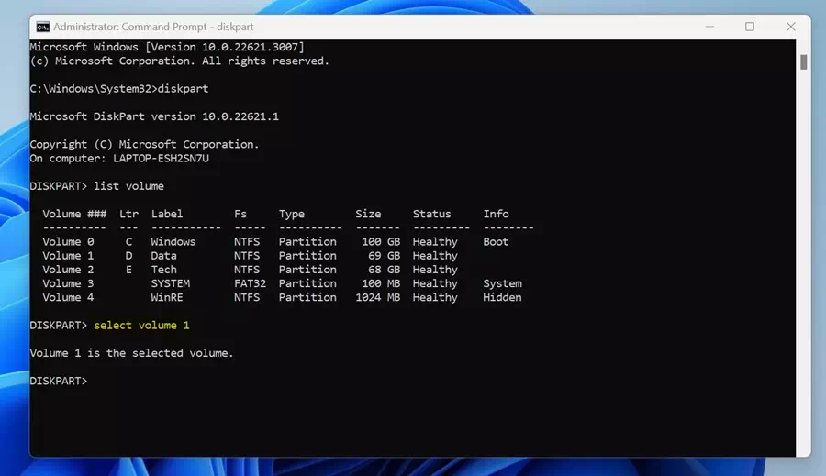Maximize the Command Prompt window
826x476 pixels.
click(x=750, y=27)
